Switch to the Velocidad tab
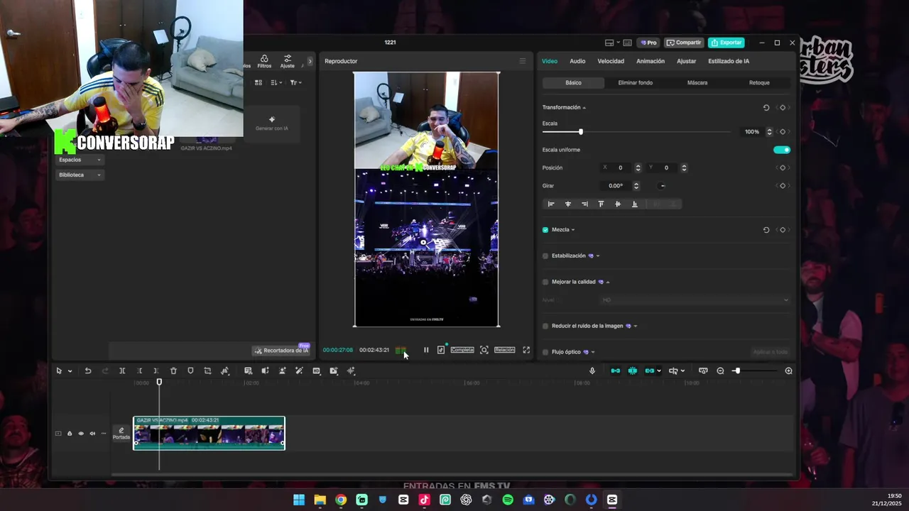Screen dimensions: 909x511 point(611,61)
